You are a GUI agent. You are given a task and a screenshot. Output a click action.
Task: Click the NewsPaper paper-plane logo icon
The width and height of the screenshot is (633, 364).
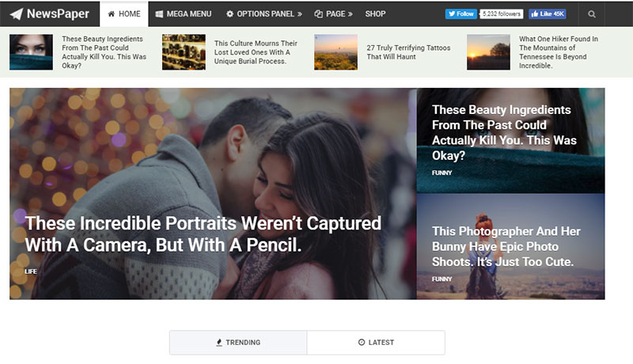tap(16, 14)
